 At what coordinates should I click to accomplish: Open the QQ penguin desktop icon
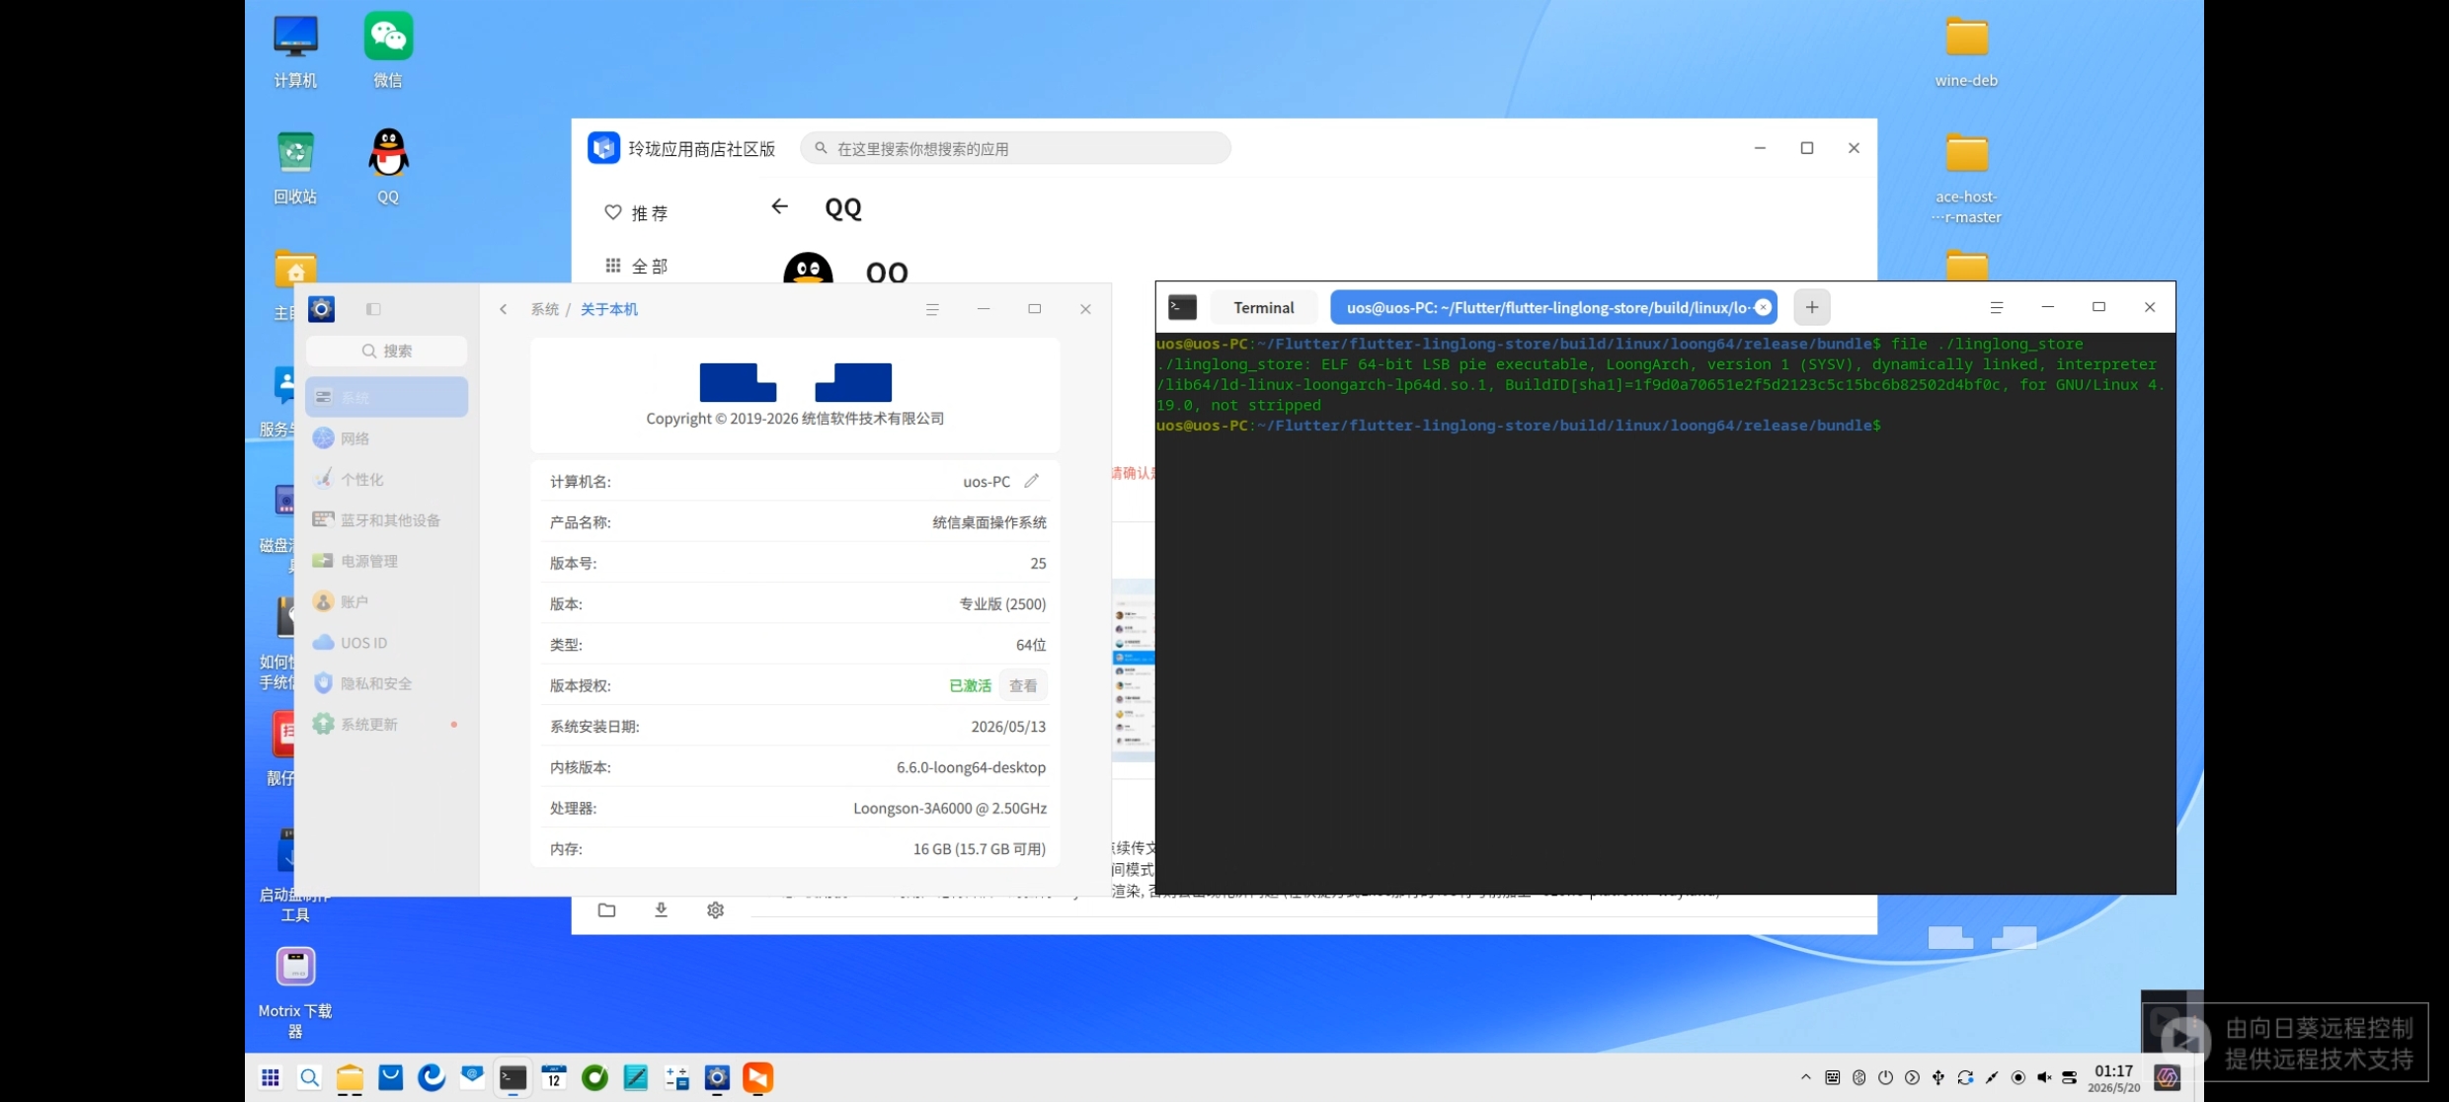[388, 167]
